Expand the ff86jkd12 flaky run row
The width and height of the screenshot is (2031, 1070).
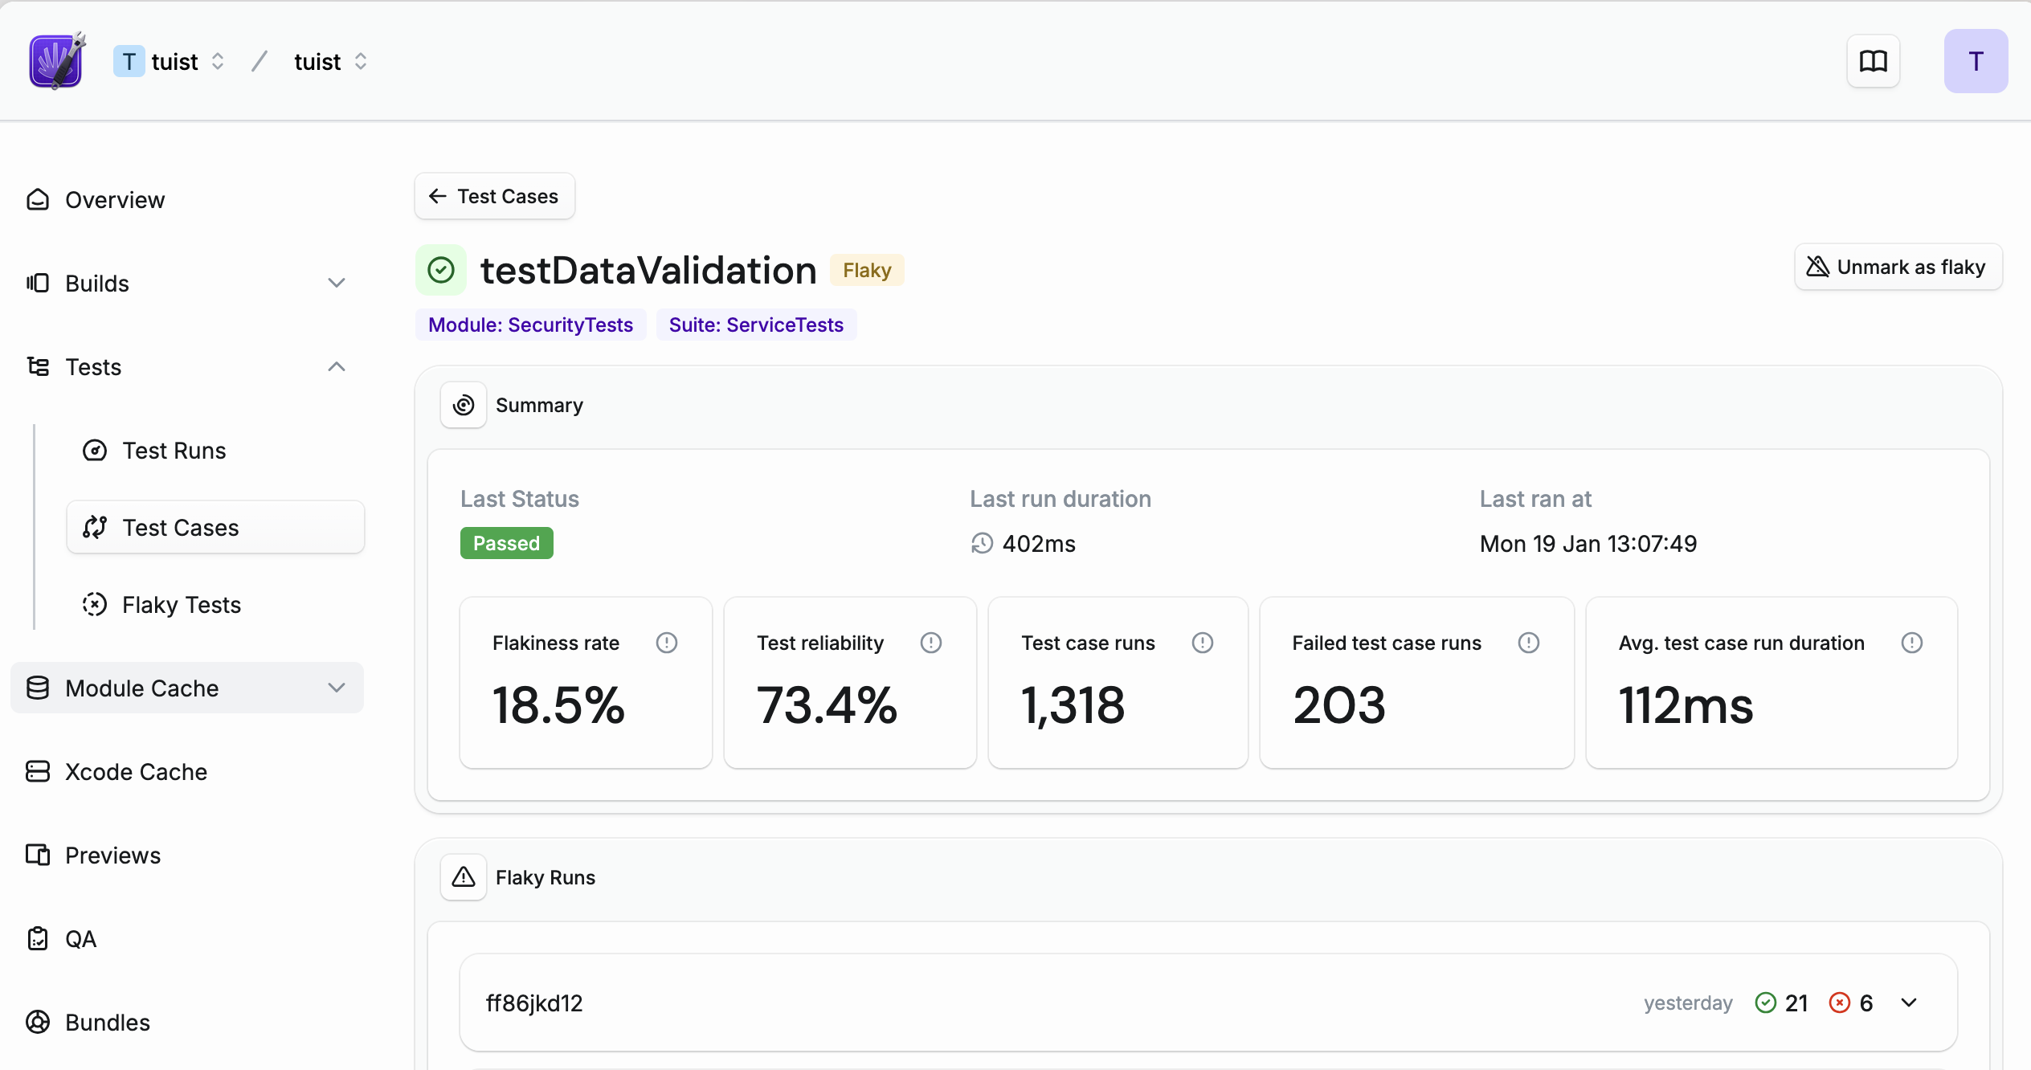click(x=1909, y=1003)
